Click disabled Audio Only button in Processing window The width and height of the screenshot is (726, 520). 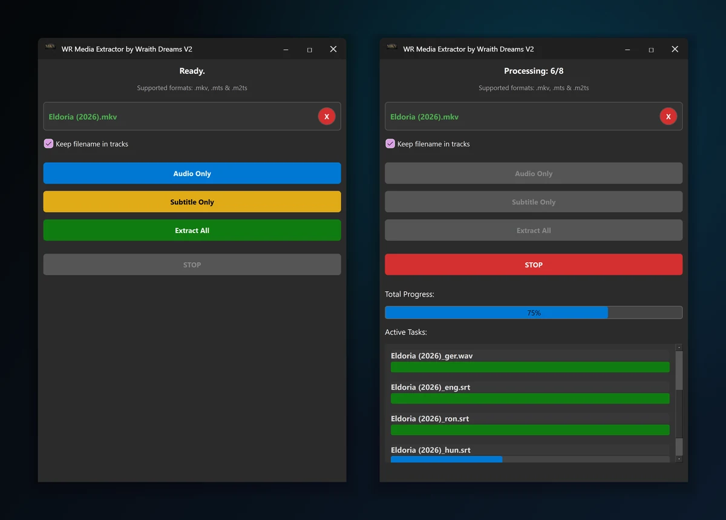click(534, 173)
